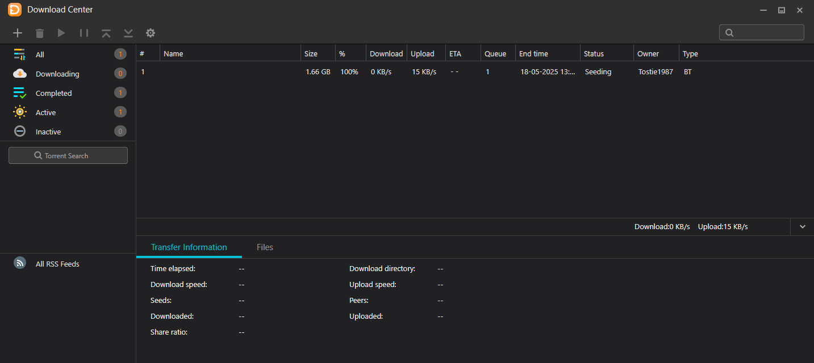Image resolution: width=814 pixels, height=363 pixels.
Task: Click the Tostie1987 owner cell
Action: (x=656, y=72)
